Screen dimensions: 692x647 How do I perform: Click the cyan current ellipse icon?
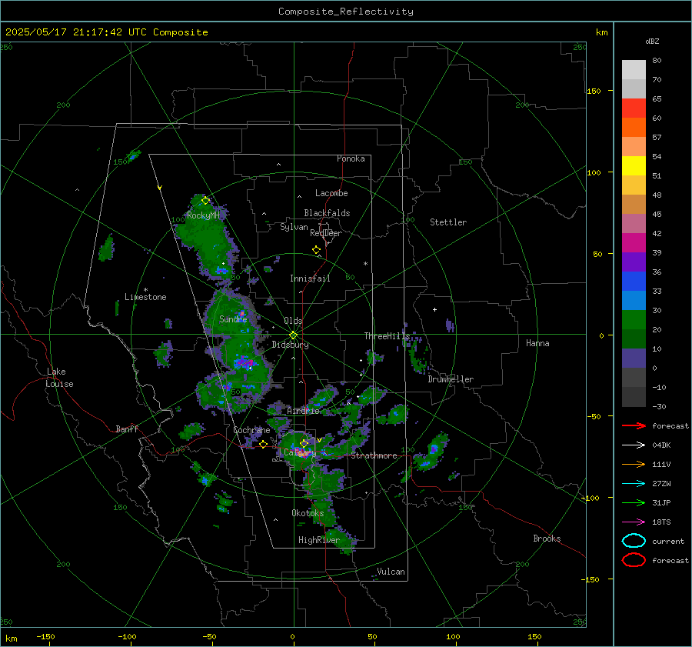point(634,541)
